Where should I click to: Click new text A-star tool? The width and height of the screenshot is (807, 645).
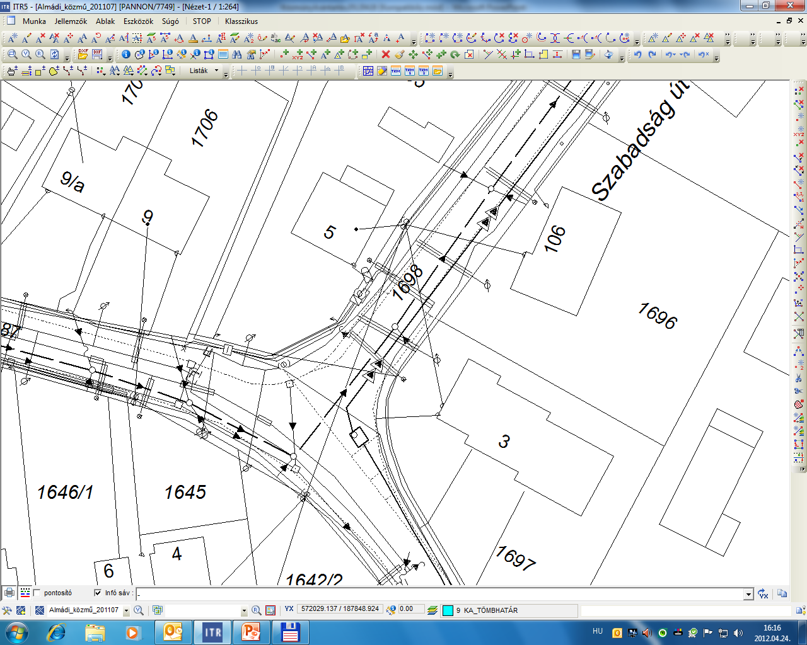tap(13, 38)
